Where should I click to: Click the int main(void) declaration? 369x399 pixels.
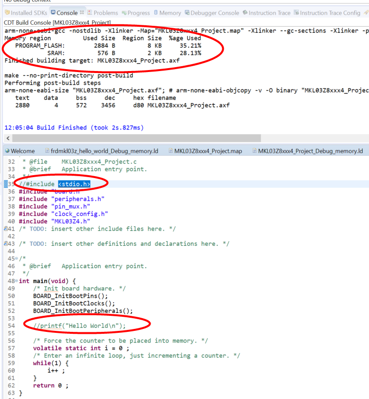[x=47, y=281]
